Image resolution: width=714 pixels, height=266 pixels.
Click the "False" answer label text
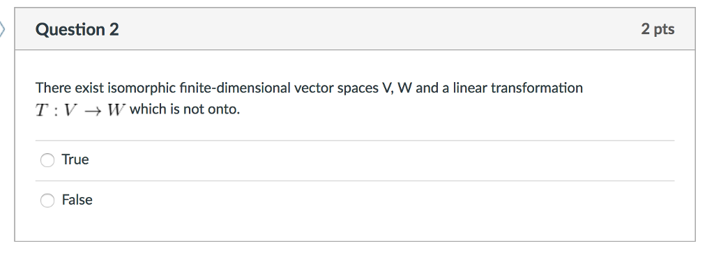[77, 200]
